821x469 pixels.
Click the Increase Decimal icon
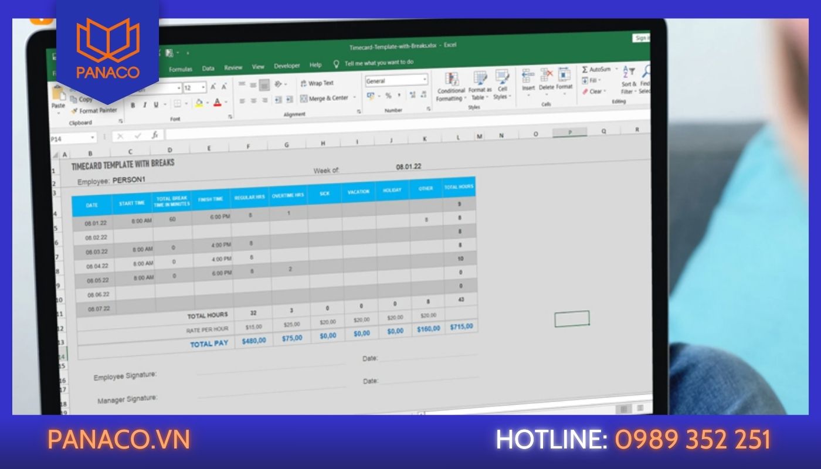(x=412, y=94)
